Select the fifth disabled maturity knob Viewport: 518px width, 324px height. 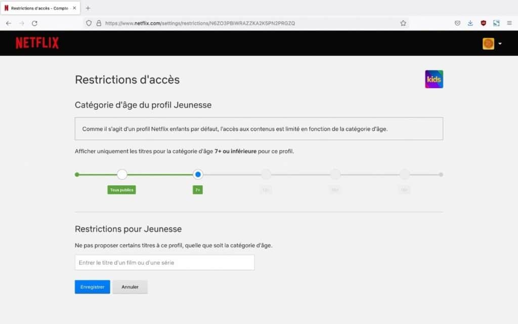pyautogui.click(x=404, y=174)
